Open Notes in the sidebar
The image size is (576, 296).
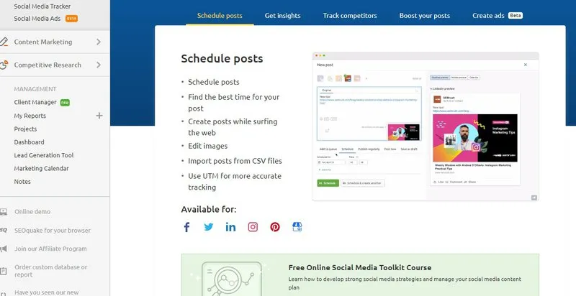22,182
